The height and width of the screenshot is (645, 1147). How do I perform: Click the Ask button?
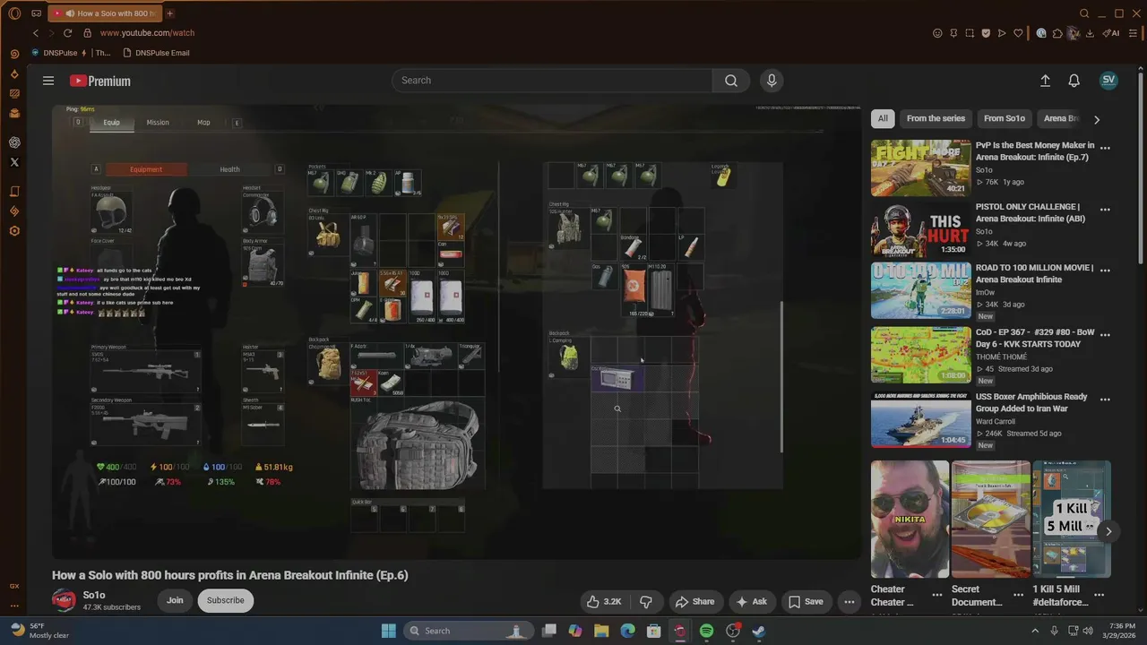tap(751, 601)
